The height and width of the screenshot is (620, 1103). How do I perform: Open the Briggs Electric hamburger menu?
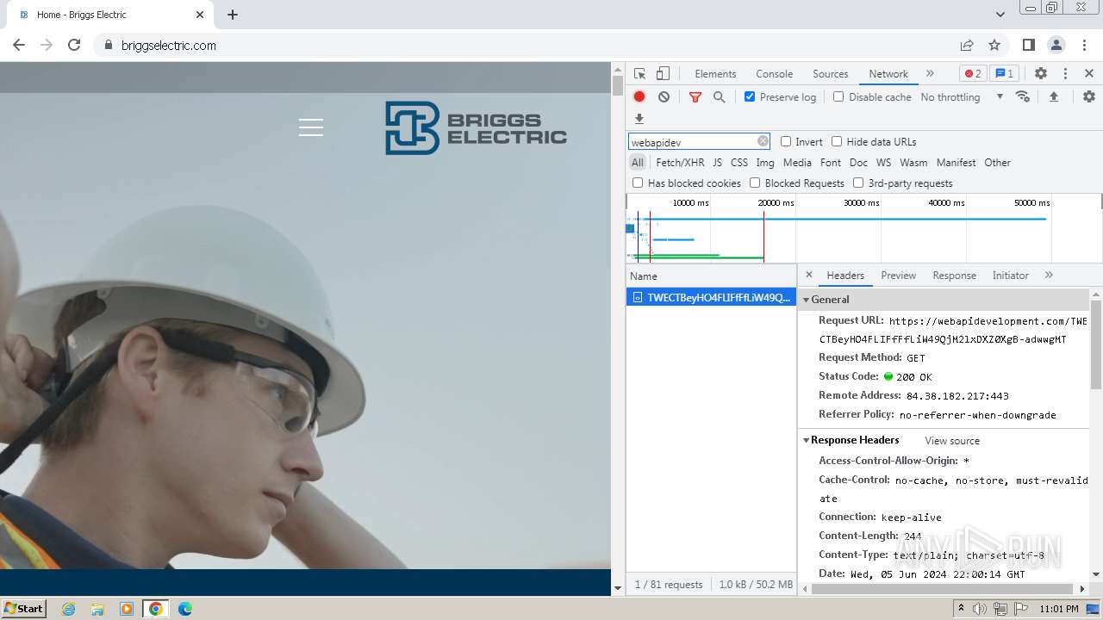tap(311, 127)
